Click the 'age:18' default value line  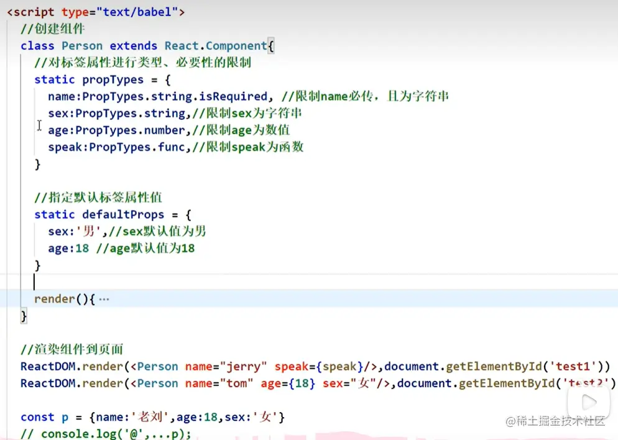(x=121, y=249)
